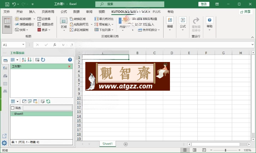Customize Quick Access Toolbar dropdown
This screenshot has width=256, height=153.
click(33, 4)
